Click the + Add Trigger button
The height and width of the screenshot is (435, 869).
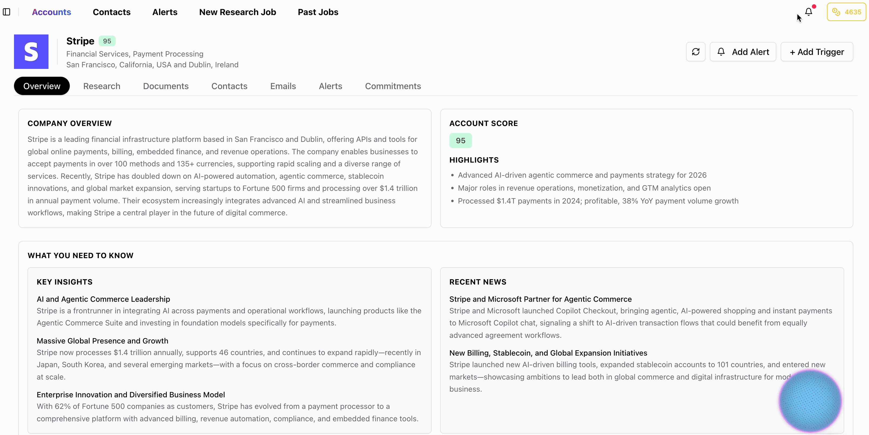816,52
